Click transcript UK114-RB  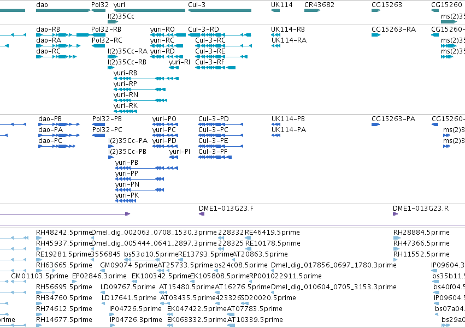[x=288, y=29]
